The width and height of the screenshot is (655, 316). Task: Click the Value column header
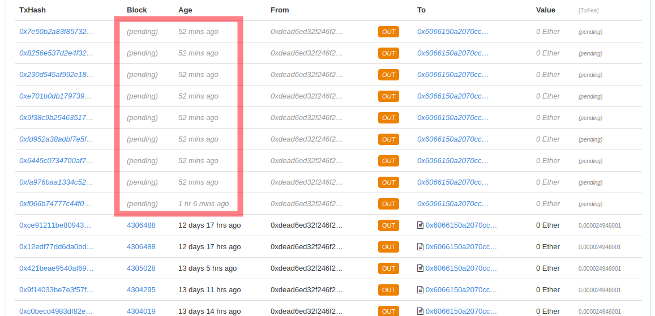(546, 10)
